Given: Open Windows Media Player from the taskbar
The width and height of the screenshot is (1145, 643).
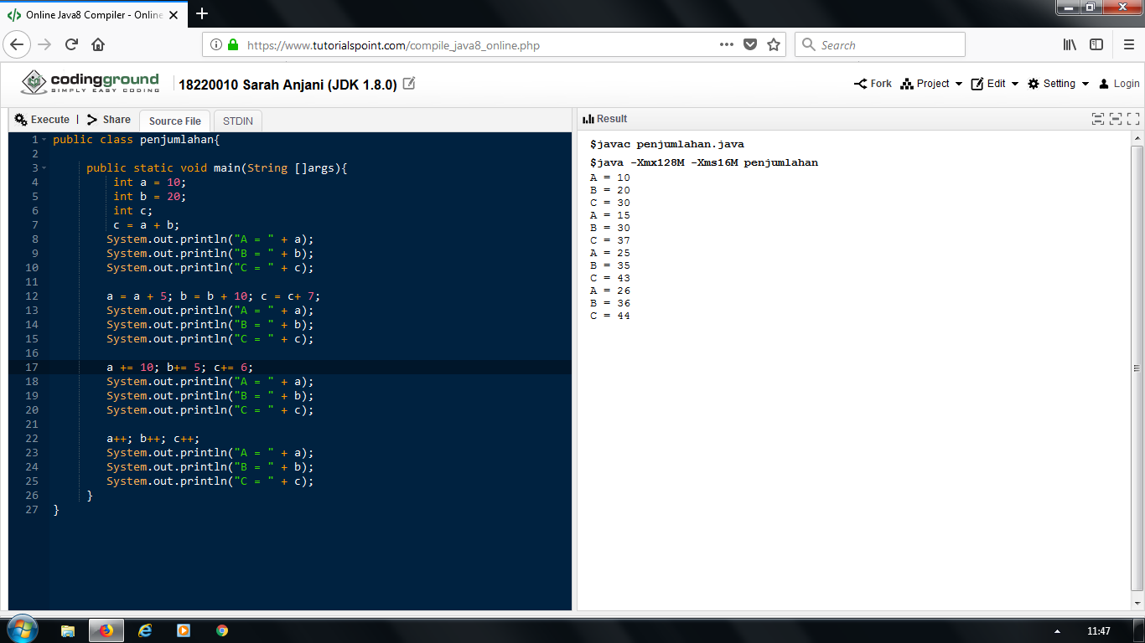Looking at the screenshot, I should (184, 630).
